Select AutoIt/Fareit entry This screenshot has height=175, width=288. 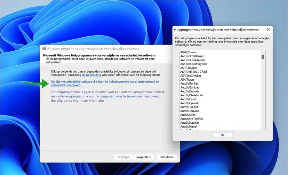click(x=188, y=99)
